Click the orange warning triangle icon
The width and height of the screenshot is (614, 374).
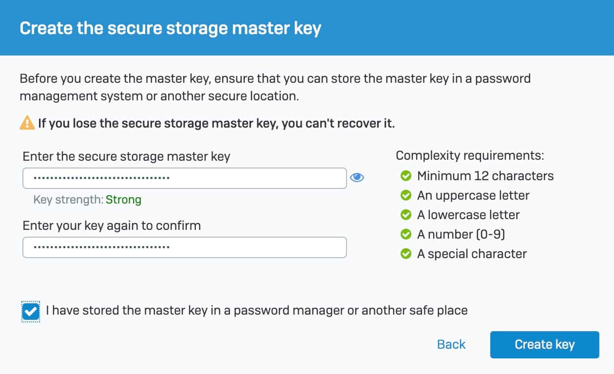(x=27, y=123)
